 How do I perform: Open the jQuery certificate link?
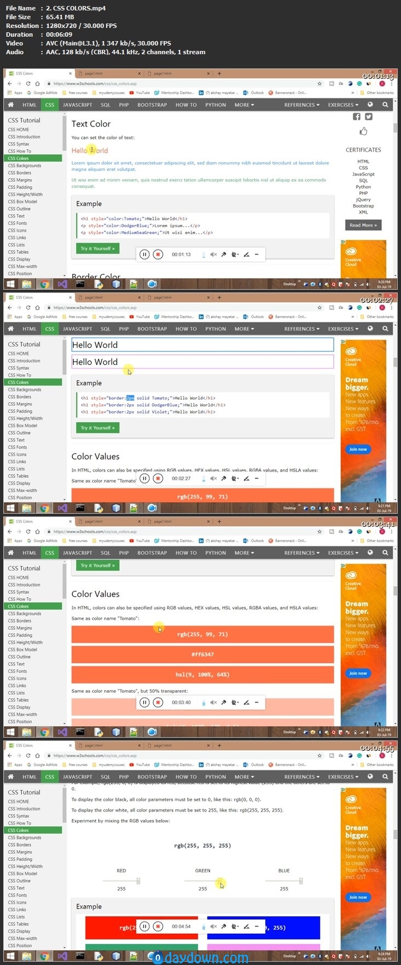pos(363,199)
